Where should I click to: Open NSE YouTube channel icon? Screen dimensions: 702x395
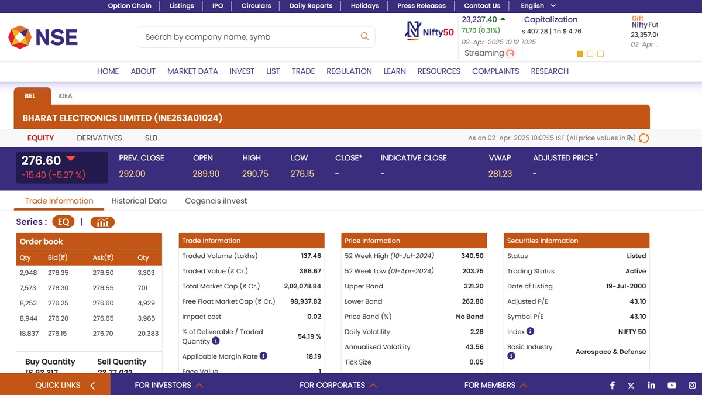point(672,385)
